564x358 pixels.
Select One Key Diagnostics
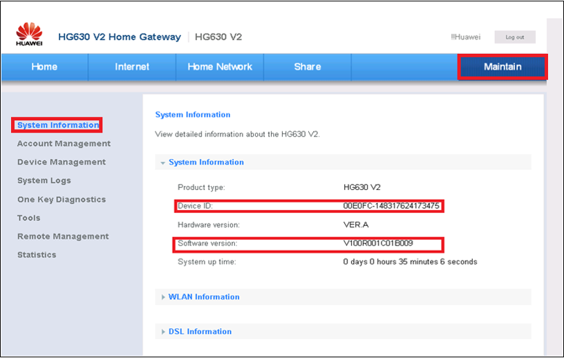point(62,199)
